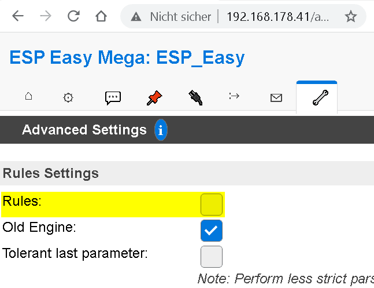Open the Config tab with gear icon
The height and width of the screenshot is (288, 374).
pyautogui.click(x=68, y=98)
